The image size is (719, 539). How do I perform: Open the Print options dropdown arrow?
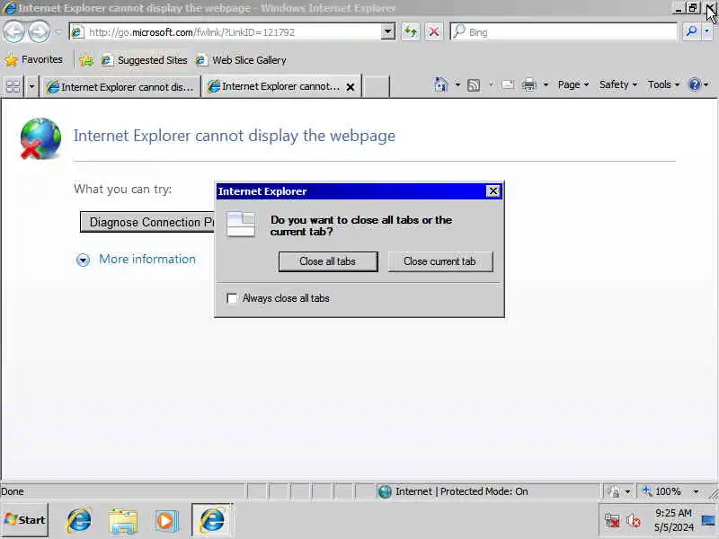tap(546, 84)
